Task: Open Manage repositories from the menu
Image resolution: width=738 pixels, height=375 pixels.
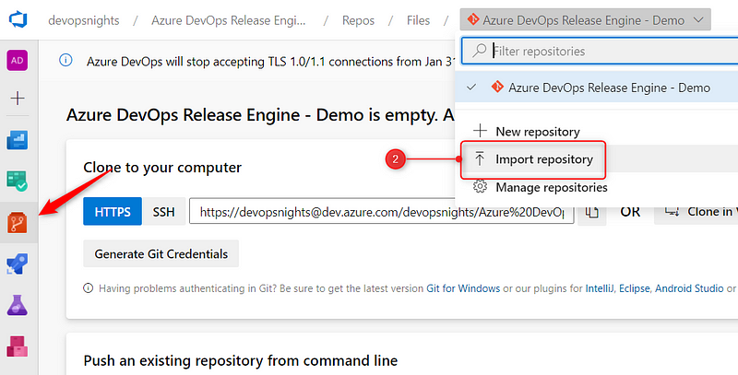Action: (x=551, y=187)
